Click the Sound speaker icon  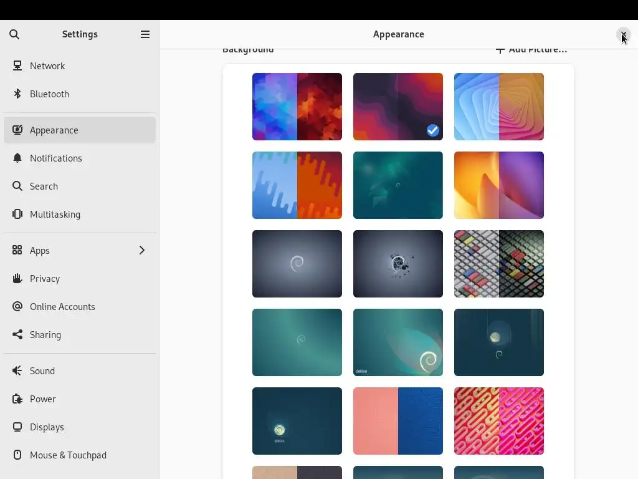(x=17, y=370)
